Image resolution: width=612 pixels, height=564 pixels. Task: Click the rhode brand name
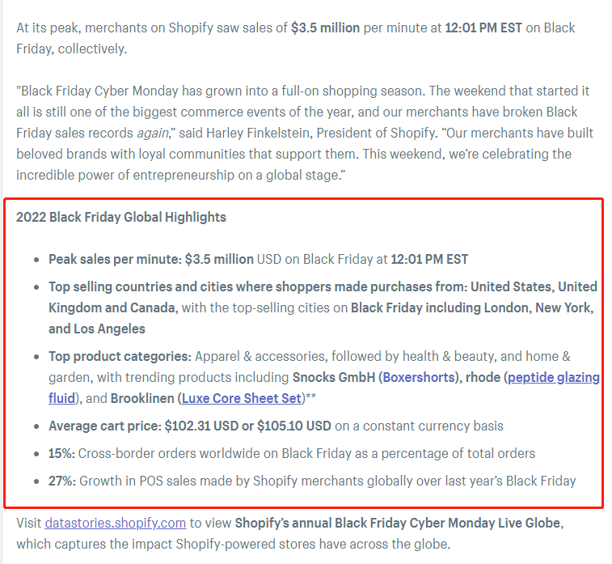click(483, 377)
